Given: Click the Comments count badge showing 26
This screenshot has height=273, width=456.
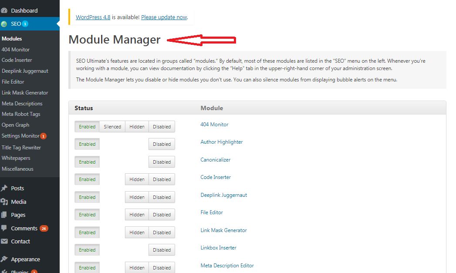Looking at the screenshot, I should coord(44,229).
